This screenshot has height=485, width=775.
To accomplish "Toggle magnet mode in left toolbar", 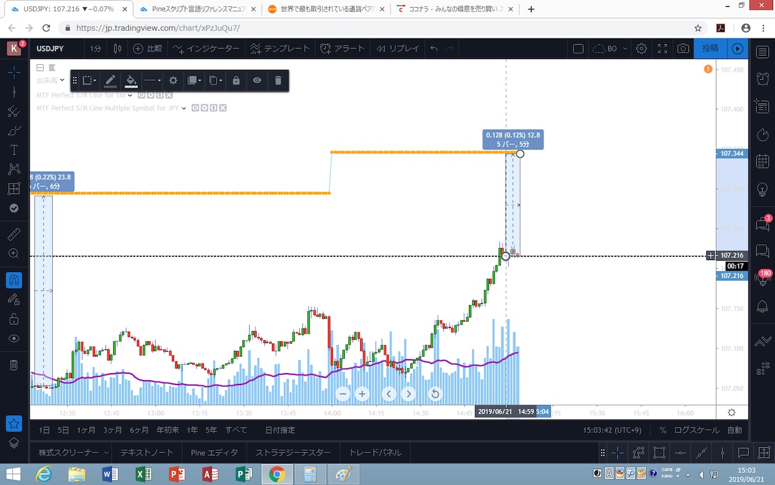I will tap(14, 280).
